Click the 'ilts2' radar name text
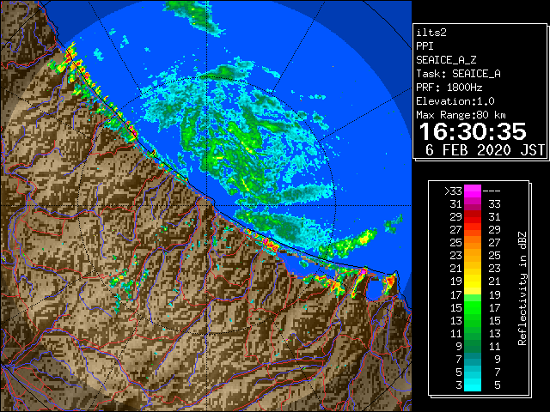 (431, 33)
